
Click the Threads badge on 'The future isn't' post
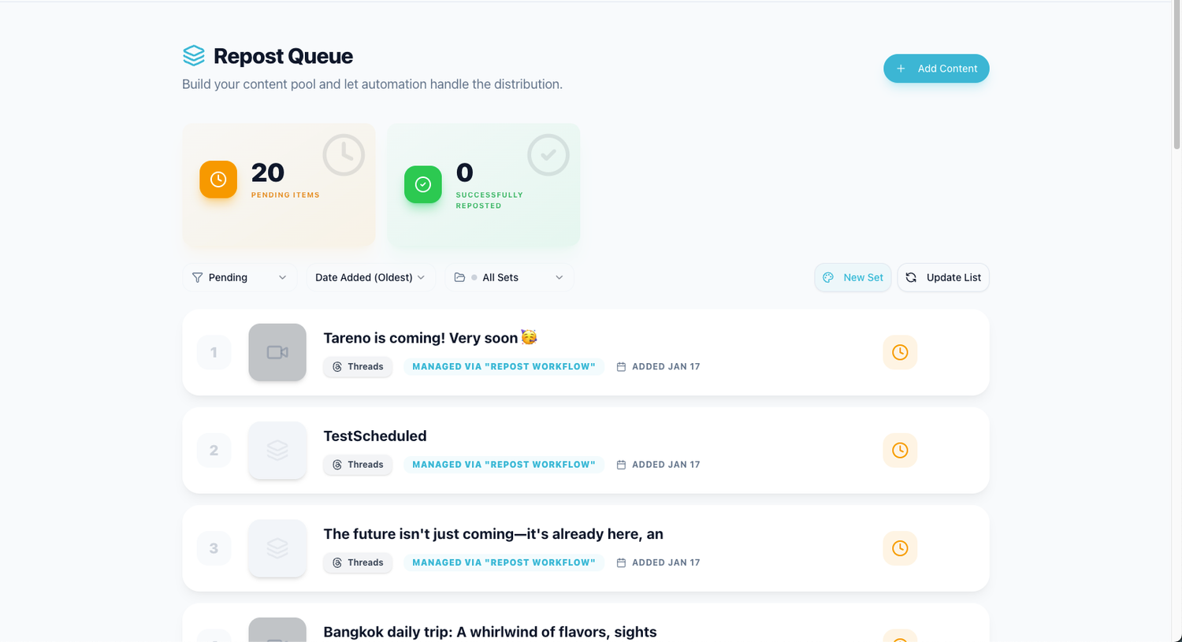(358, 562)
